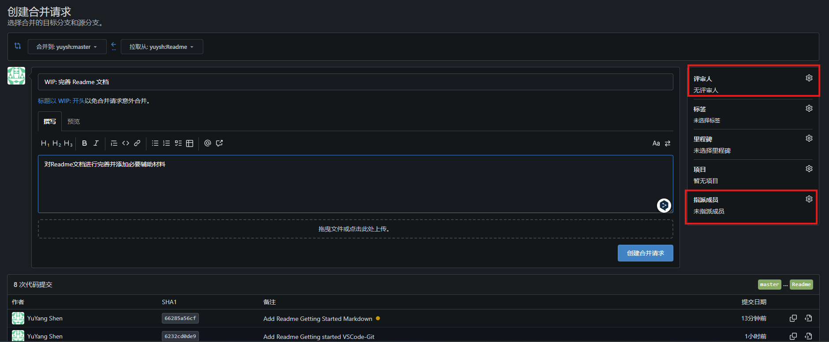The width and height of the screenshot is (829, 342).
Task: Open commit 66285a56cf
Action: click(x=180, y=318)
